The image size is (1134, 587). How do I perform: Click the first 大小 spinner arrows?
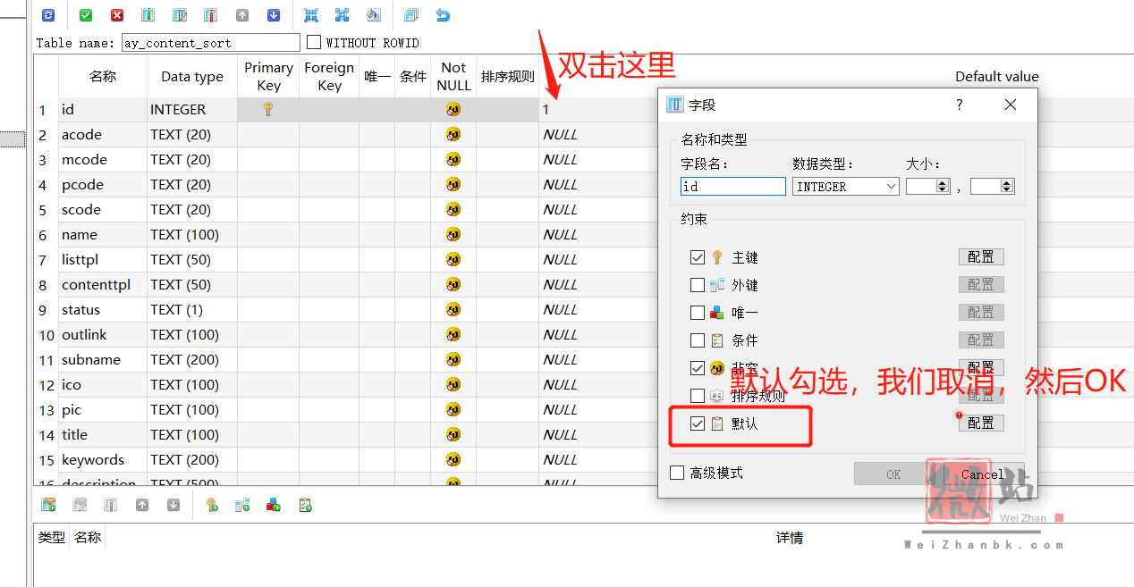pos(942,187)
